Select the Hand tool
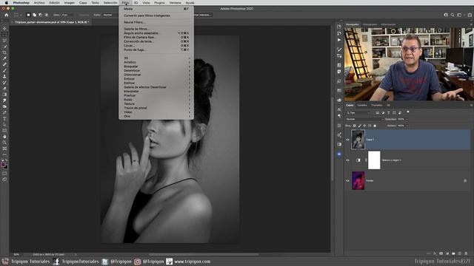474x266 pixels. point(4,137)
